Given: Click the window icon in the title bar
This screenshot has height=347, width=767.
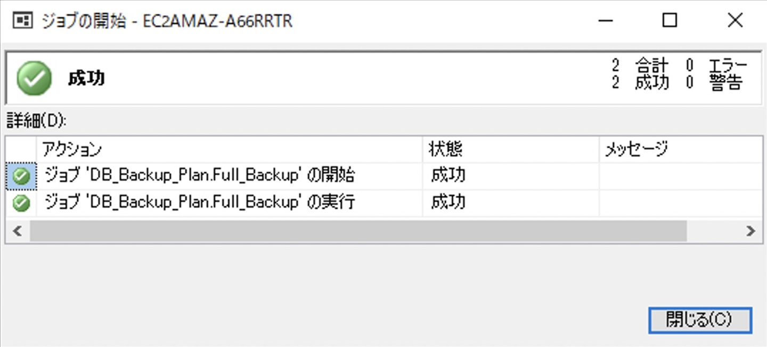Looking at the screenshot, I should 22,21.
